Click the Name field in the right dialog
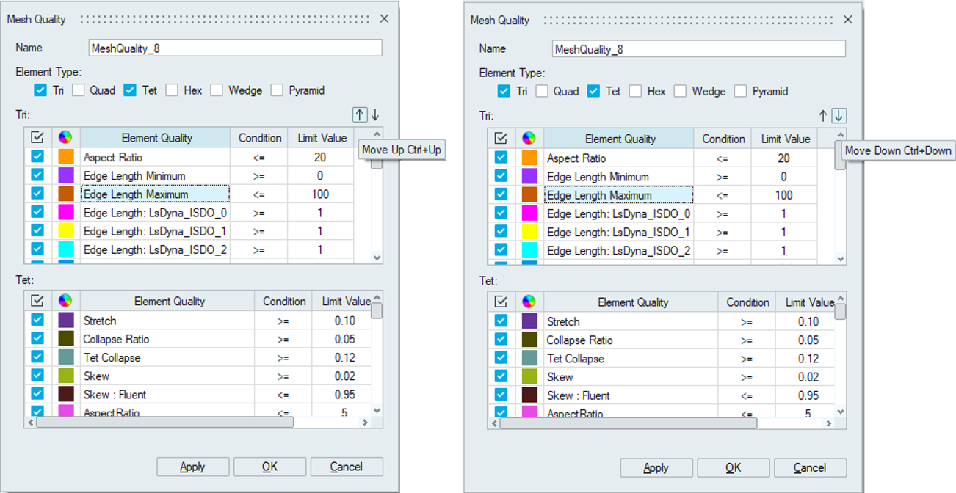The width and height of the screenshot is (956, 493). tap(698, 49)
